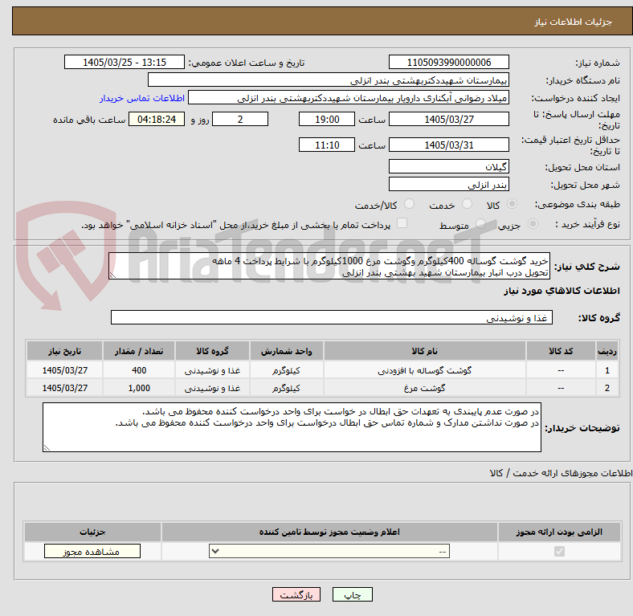Click the delivery province field گیلان
633x616 pixels.
(448, 166)
